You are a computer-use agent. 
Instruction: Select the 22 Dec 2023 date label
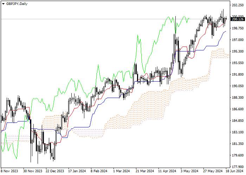[55, 171]
